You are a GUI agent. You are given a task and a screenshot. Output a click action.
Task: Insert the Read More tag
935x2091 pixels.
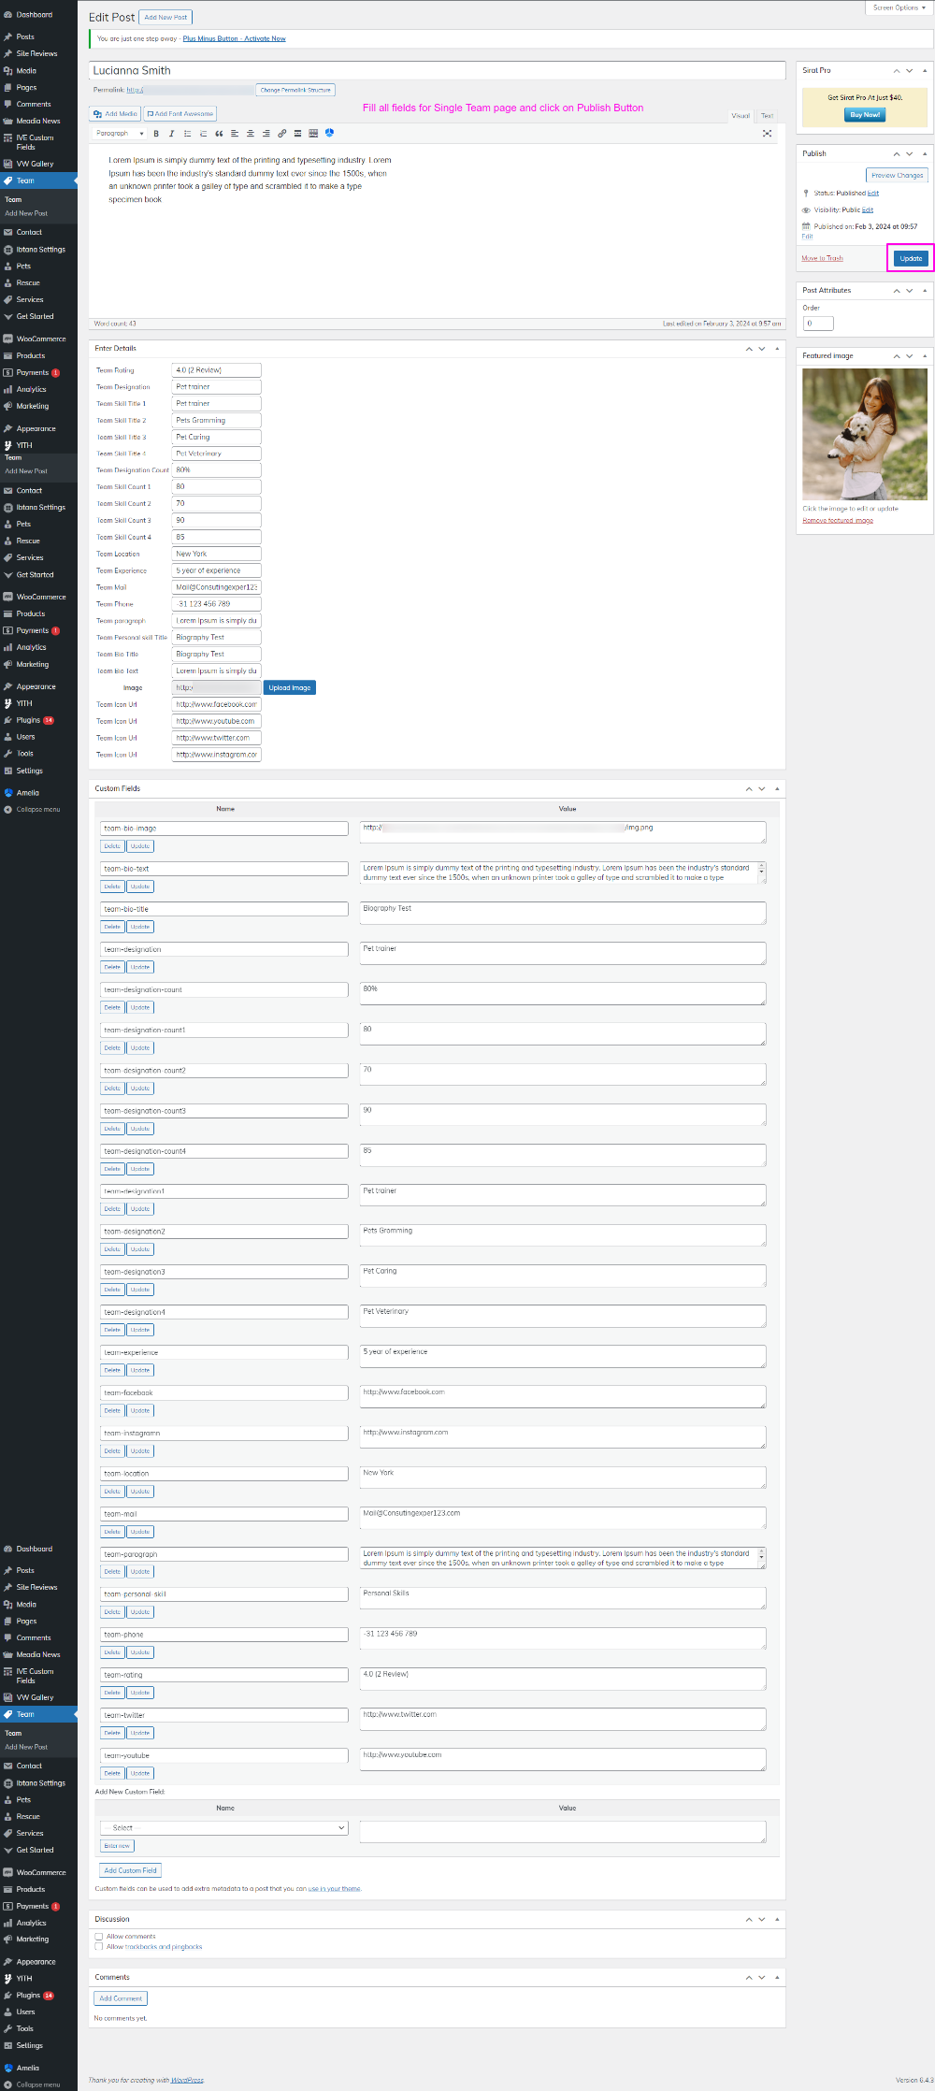coord(297,134)
